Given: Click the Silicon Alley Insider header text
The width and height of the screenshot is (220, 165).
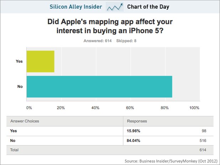Looking at the screenshot, I should point(76,7).
